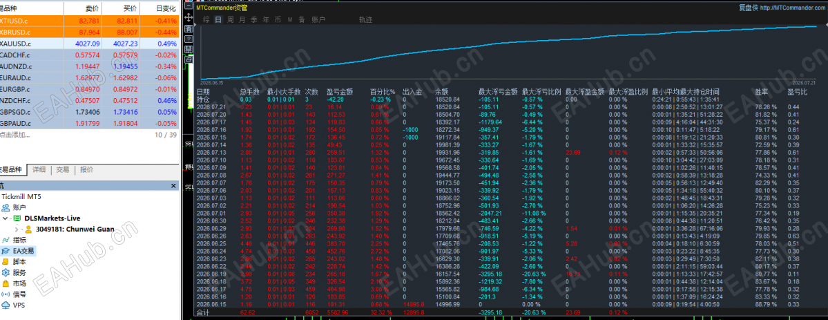The height and width of the screenshot is (320, 828).
Task: Expand account 3049181: Chunwei Guan
Action: (x=17, y=229)
